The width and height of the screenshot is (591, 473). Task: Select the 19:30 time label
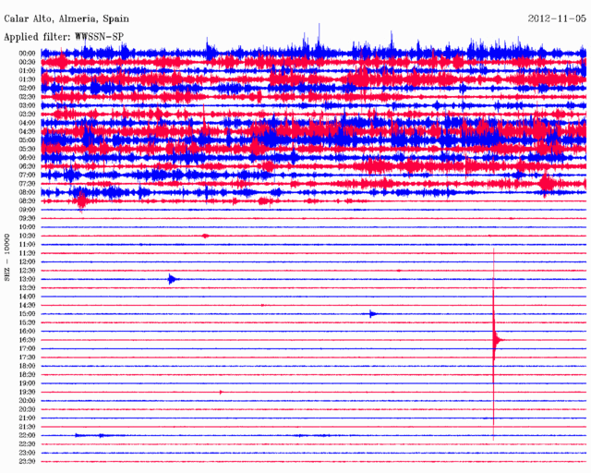27,392
